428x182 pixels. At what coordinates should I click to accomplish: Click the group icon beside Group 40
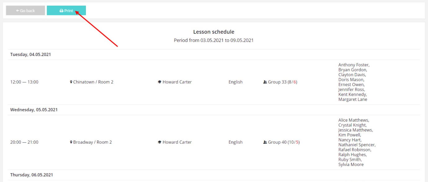click(265, 142)
